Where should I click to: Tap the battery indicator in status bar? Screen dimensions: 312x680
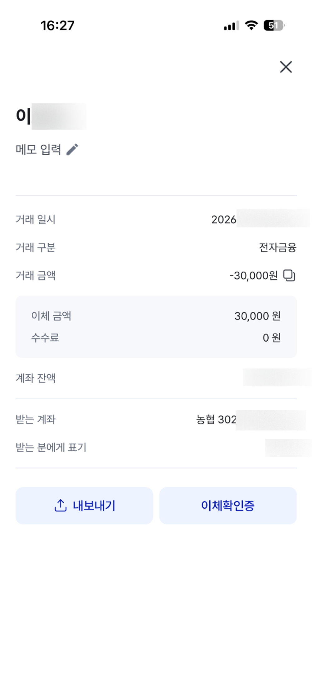click(274, 25)
